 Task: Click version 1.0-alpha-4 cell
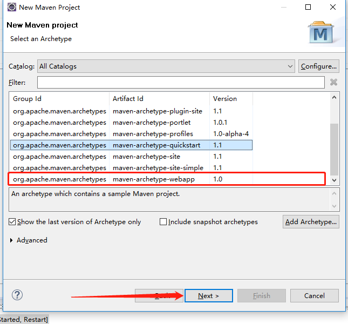coord(231,134)
